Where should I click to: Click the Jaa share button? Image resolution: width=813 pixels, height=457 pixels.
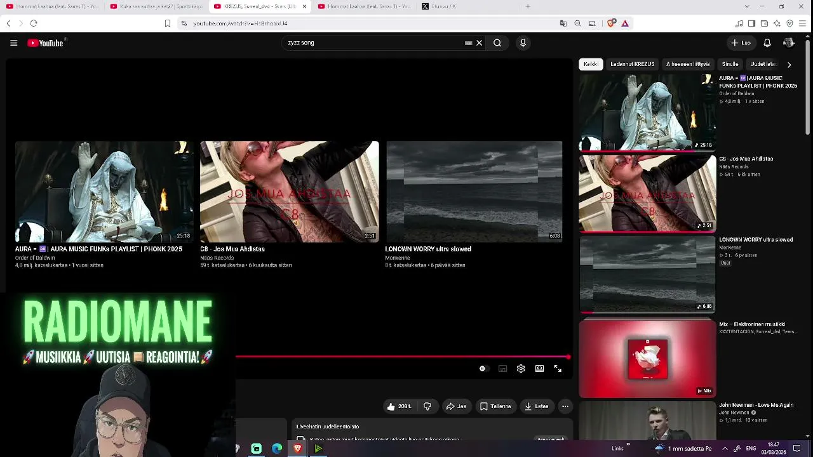[456, 406]
